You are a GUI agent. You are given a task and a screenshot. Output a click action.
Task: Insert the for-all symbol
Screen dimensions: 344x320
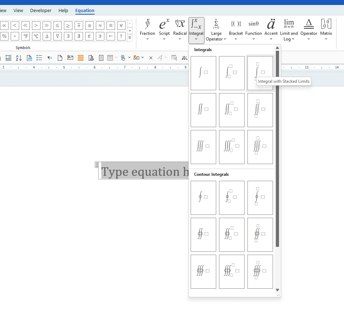tap(121, 25)
